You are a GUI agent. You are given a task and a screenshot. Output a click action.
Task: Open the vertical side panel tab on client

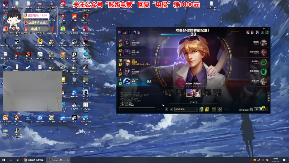pyautogui.click(x=268, y=97)
